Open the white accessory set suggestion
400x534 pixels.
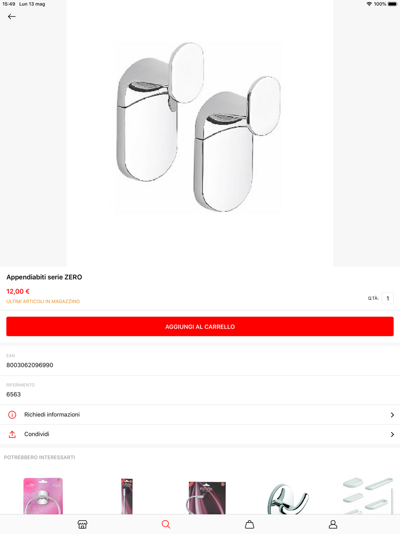(367, 496)
